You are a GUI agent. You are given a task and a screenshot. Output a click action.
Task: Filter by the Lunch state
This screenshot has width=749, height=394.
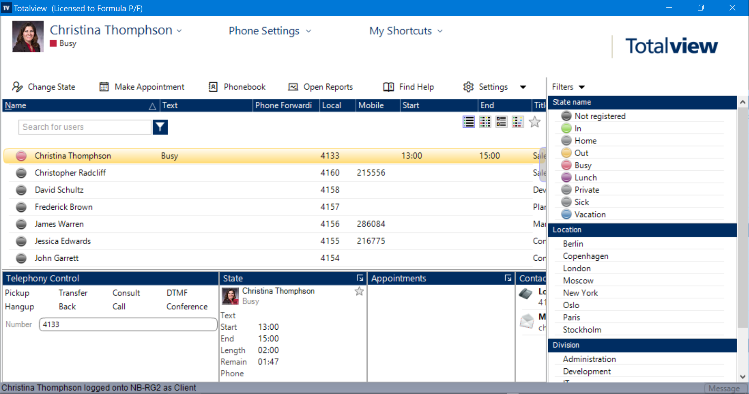coord(585,177)
